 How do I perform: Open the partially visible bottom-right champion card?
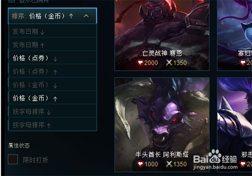(235, 125)
